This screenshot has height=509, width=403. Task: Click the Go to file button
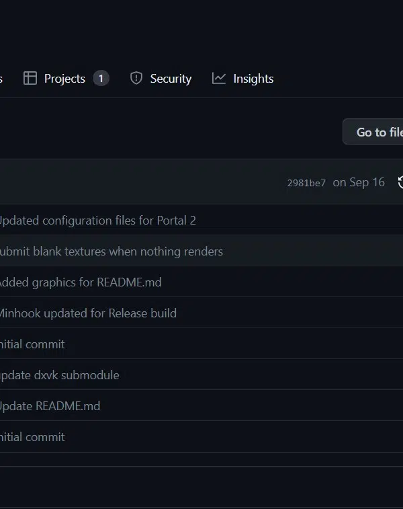tap(373, 132)
